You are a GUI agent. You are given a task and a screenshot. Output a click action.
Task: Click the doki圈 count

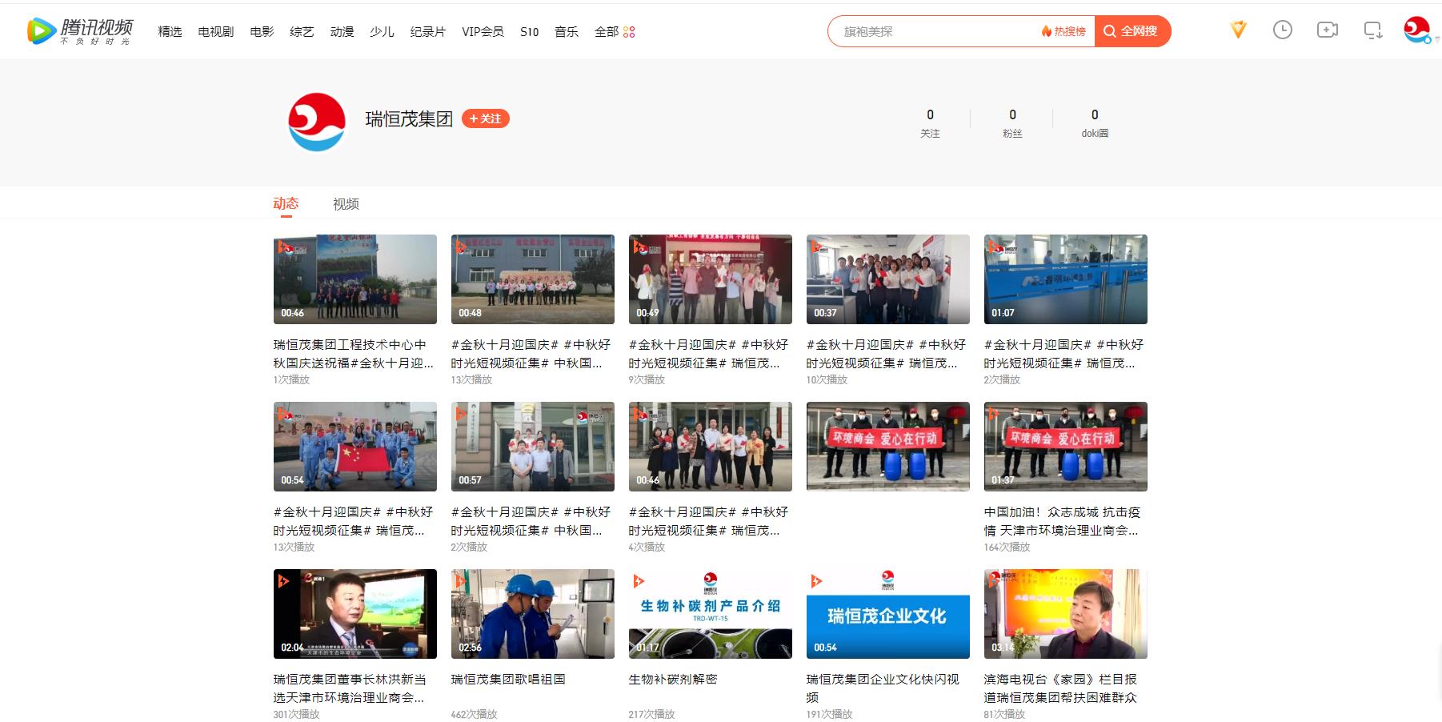1095,123
